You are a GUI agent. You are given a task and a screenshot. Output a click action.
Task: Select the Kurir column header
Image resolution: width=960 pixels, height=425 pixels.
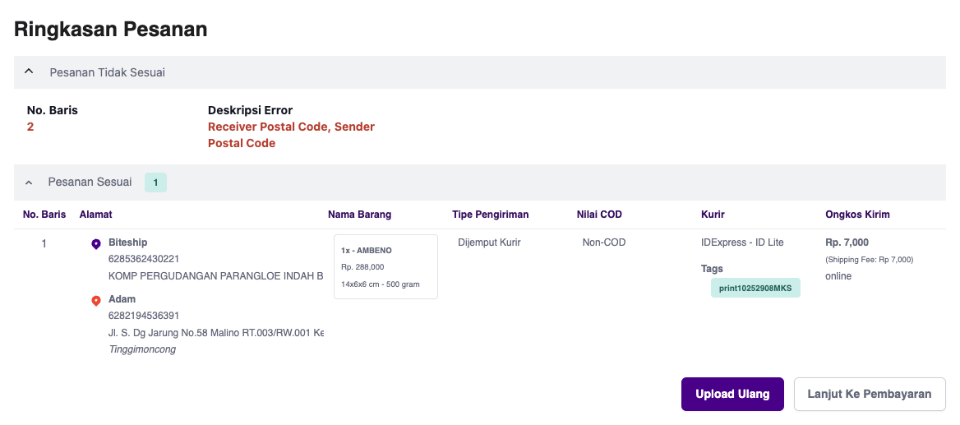click(x=713, y=215)
